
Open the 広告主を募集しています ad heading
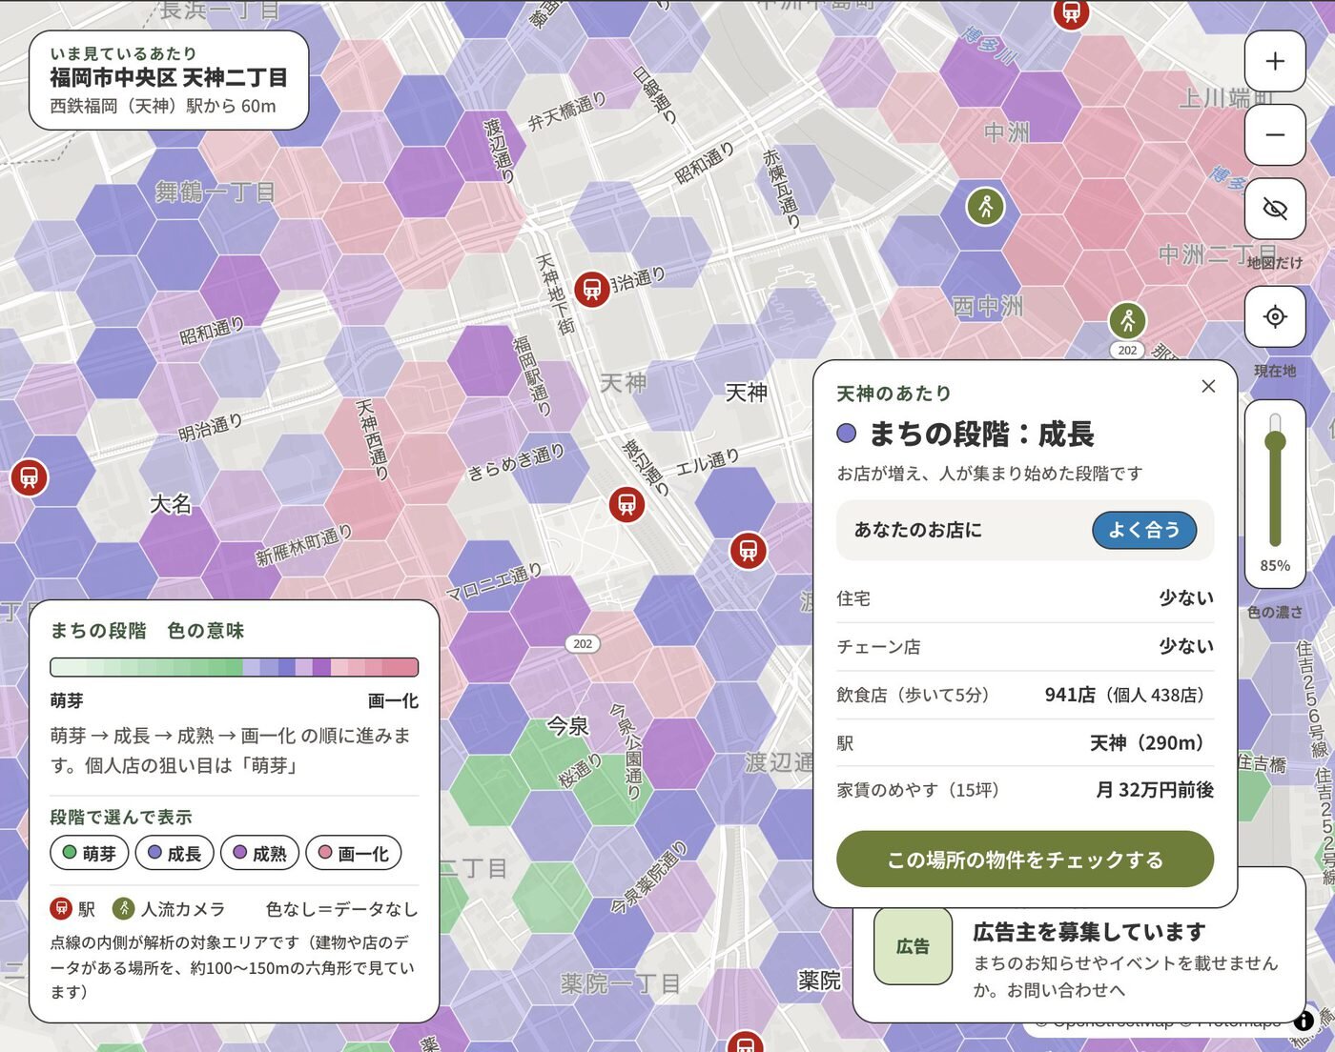(1089, 932)
